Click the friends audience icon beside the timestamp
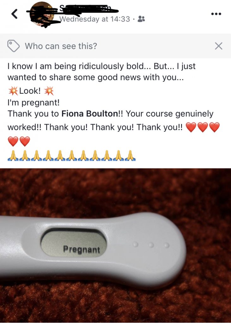The image size is (231, 324). point(141,19)
